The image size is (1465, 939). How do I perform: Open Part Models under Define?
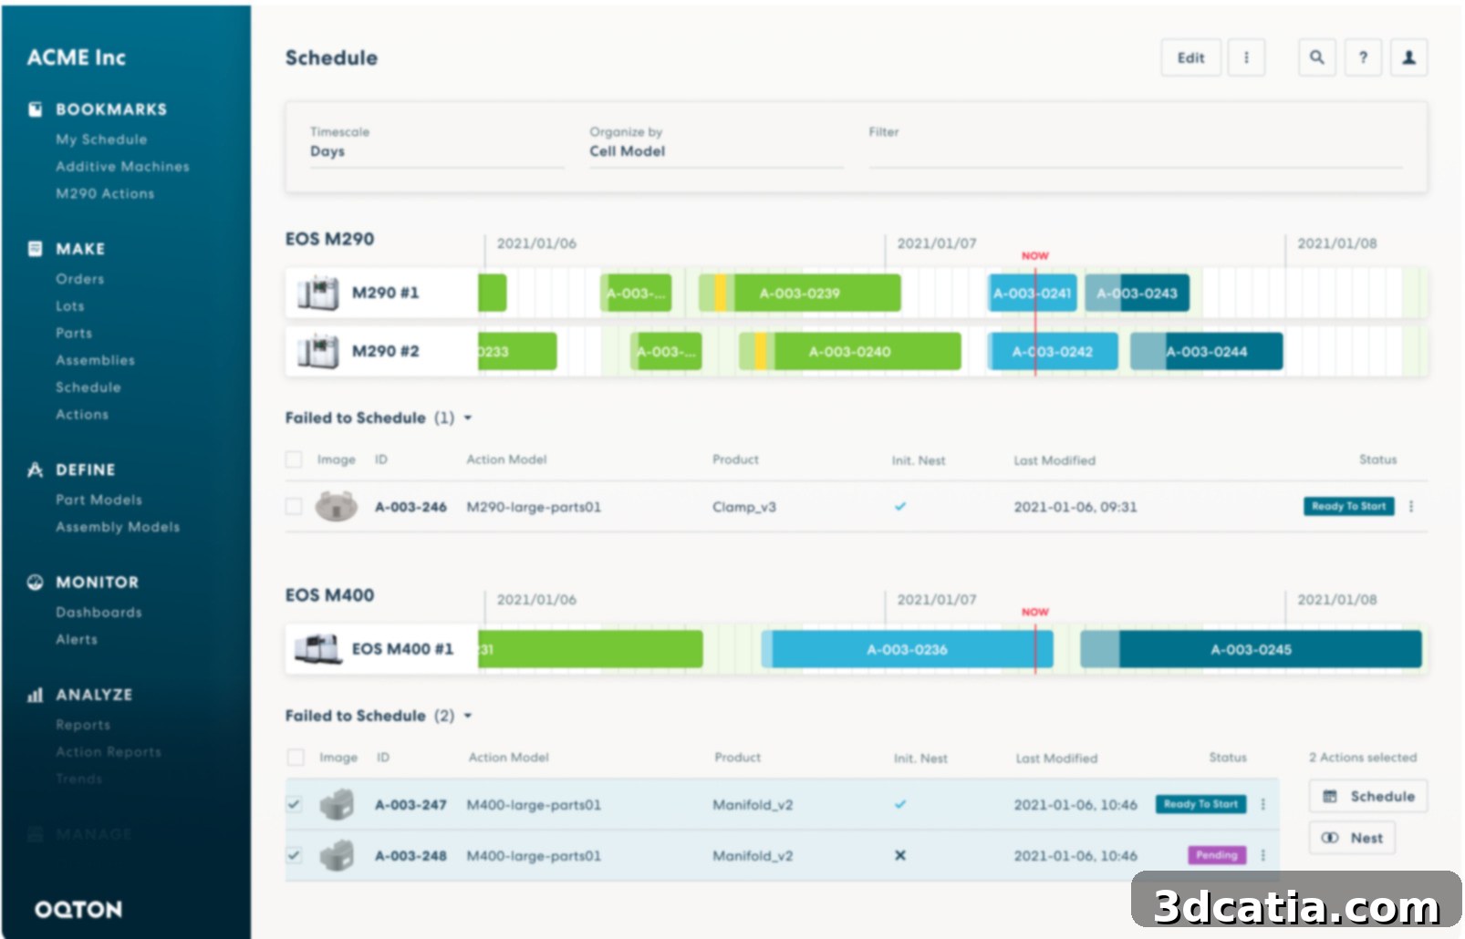pos(99,500)
